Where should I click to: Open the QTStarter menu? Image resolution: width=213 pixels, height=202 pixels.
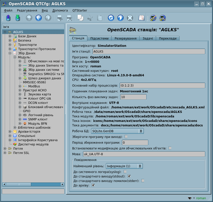[x=80, y=11]
